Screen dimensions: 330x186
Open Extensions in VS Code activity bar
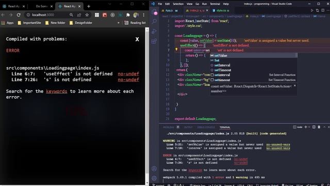click(x=154, y=41)
